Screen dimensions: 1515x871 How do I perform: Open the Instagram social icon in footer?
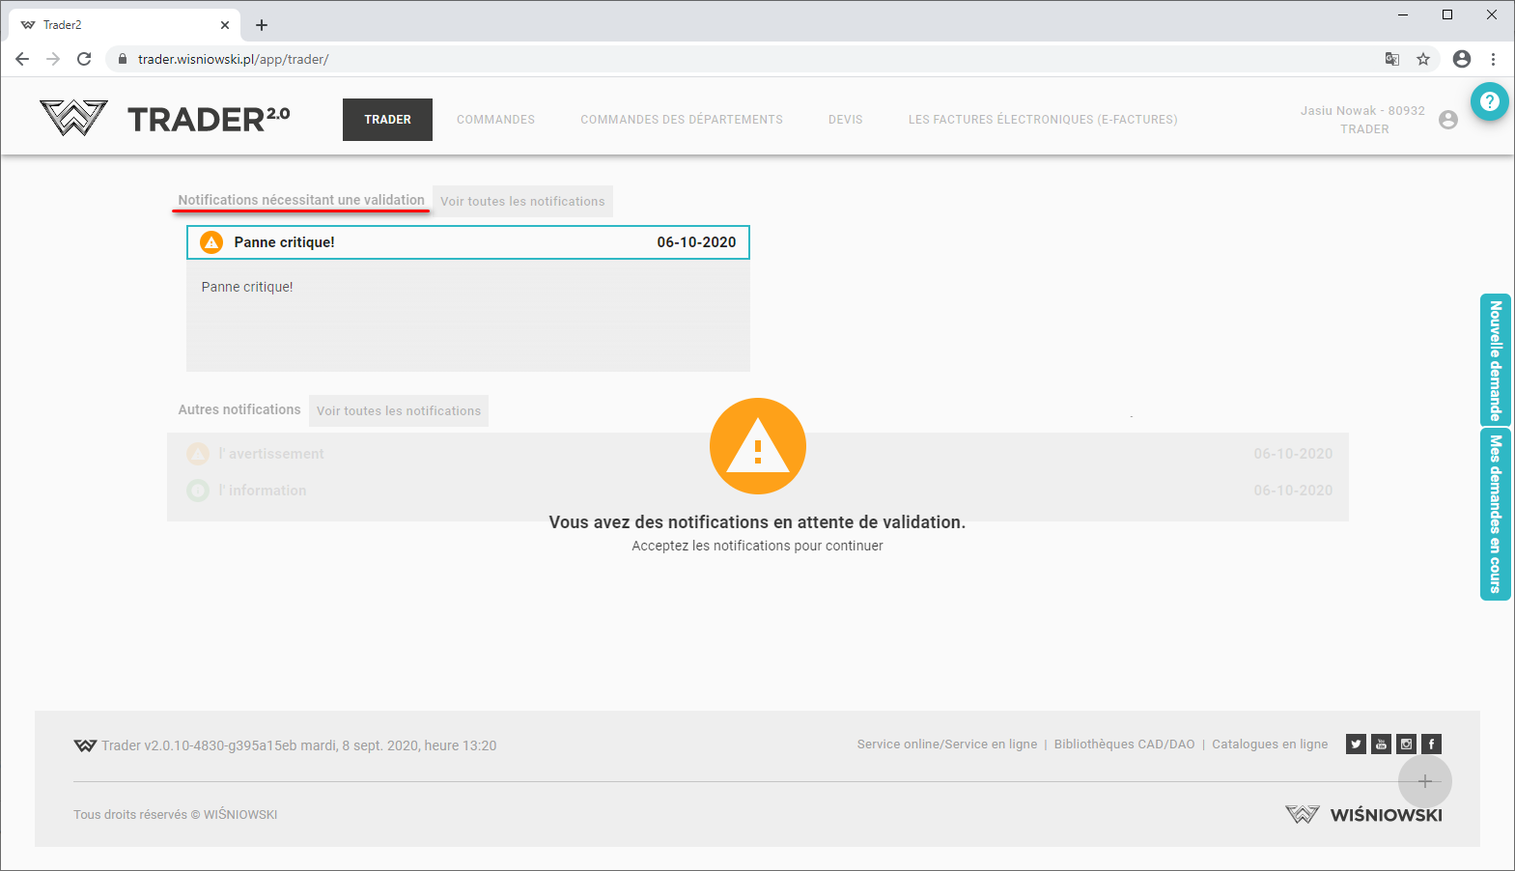click(x=1406, y=744)
